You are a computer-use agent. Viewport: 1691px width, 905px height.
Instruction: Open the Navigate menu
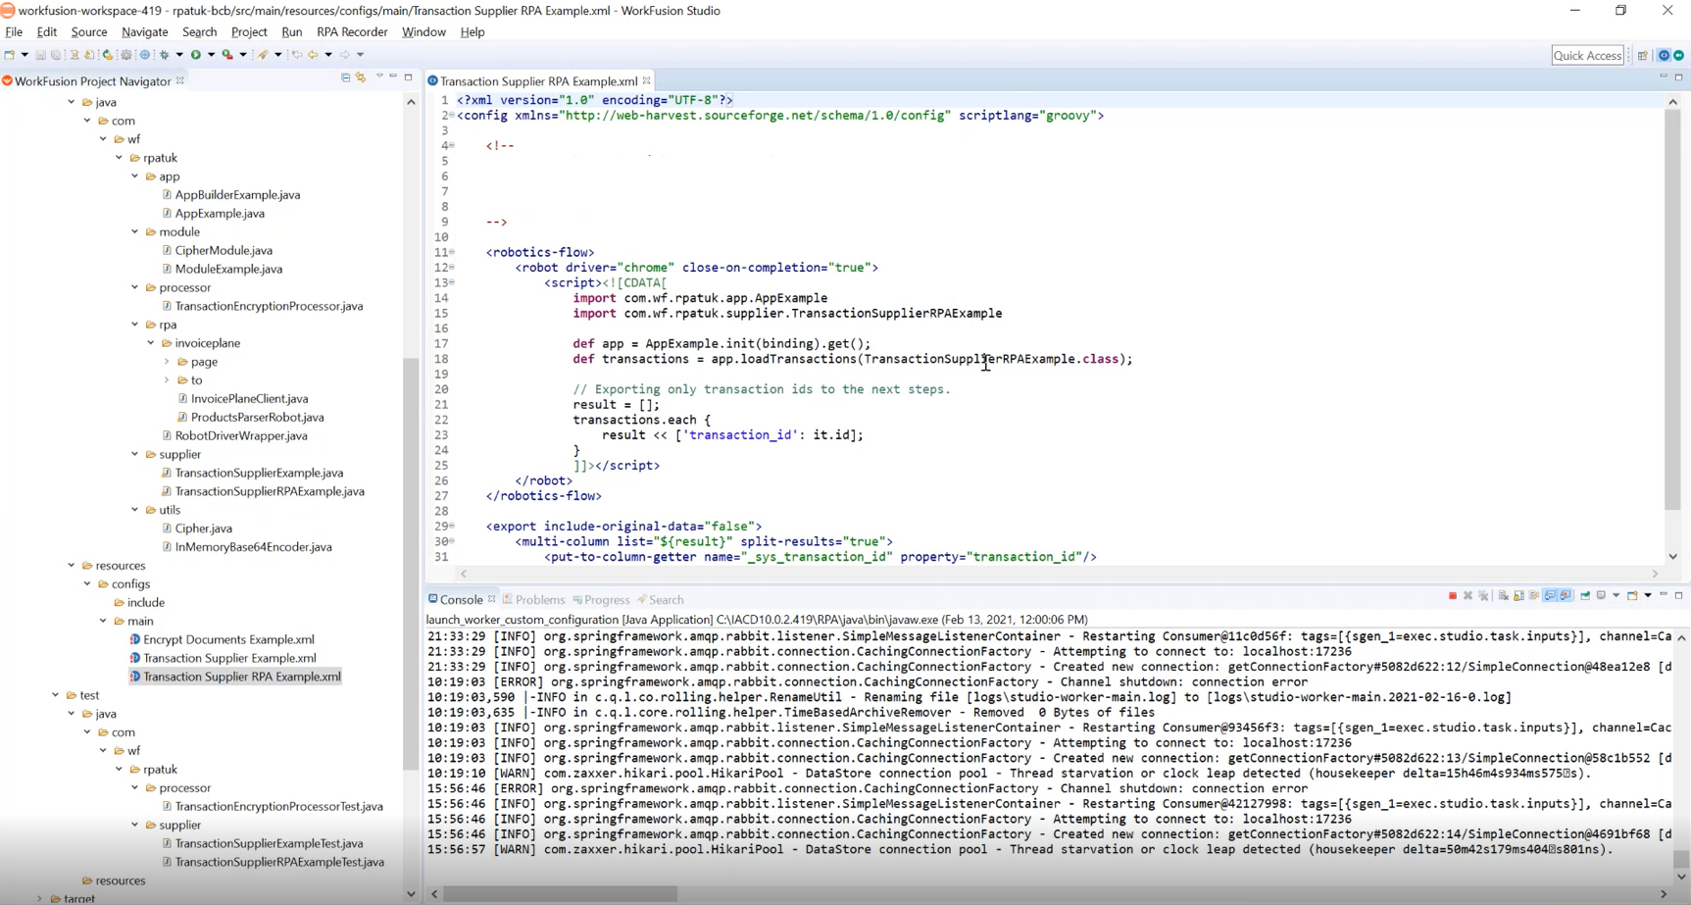point(145,32)
